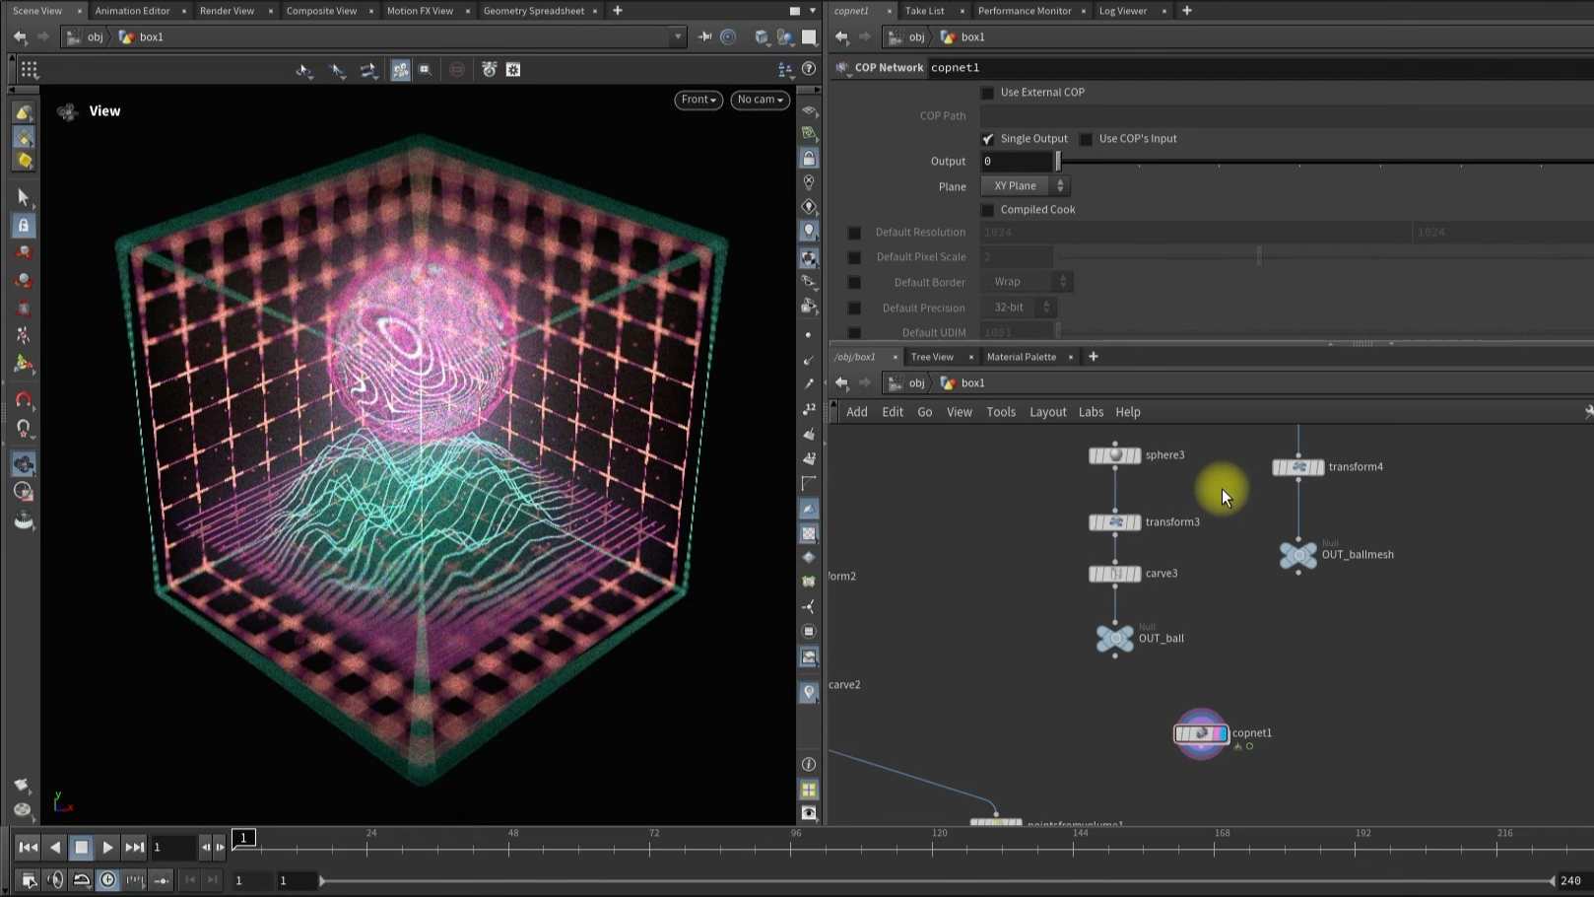Click the carve3 node

(1114, 574)
